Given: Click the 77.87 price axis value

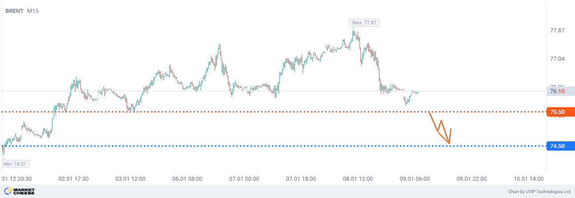Looking at the screenshot, I should coord(557,31).
